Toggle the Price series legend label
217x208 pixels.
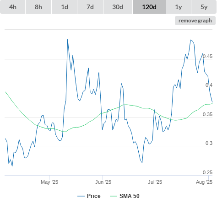94,196
